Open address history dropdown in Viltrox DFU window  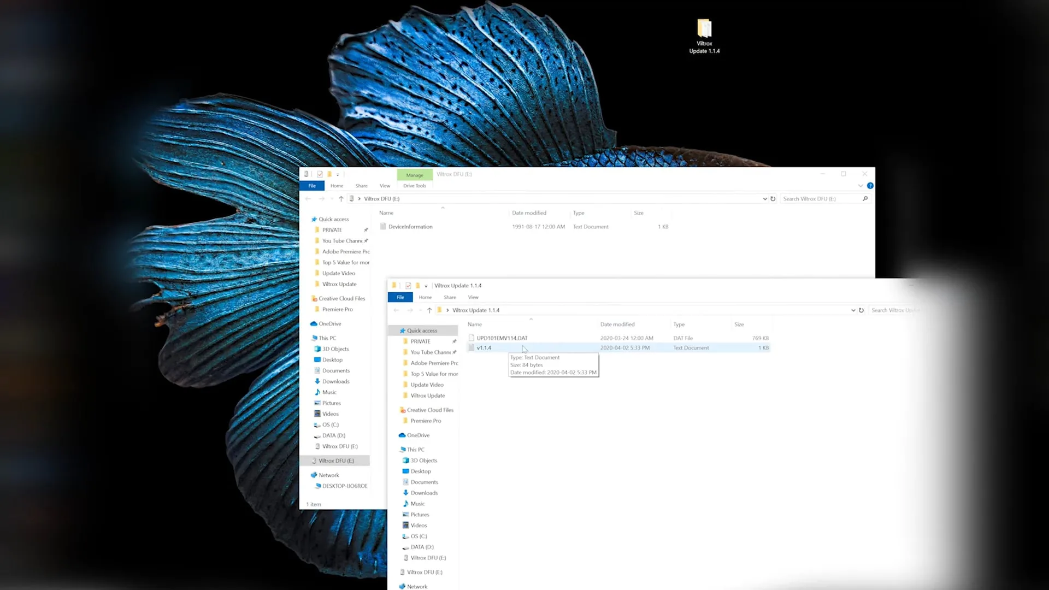765,199
